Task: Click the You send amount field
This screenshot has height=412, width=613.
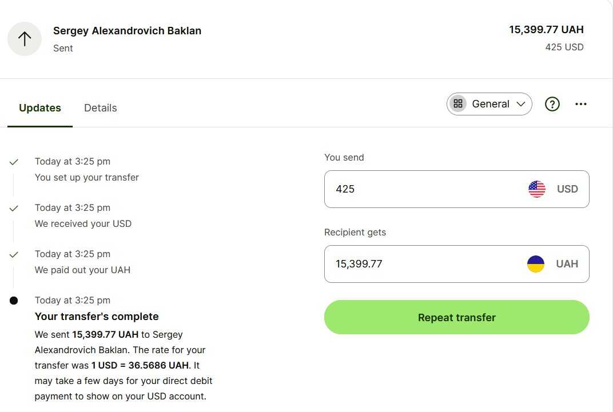Action: [423, 189]
